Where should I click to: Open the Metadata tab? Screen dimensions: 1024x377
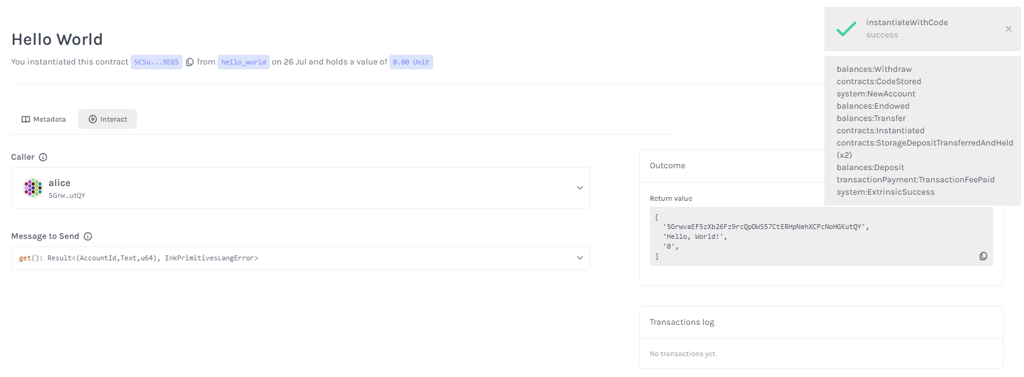pos(44,119)
